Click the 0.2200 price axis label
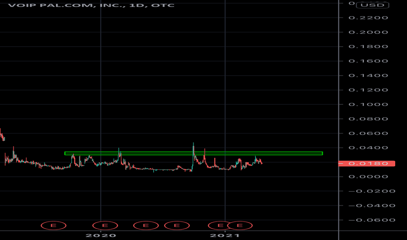Viewport: 407px width, 240px height. [368, 17]
